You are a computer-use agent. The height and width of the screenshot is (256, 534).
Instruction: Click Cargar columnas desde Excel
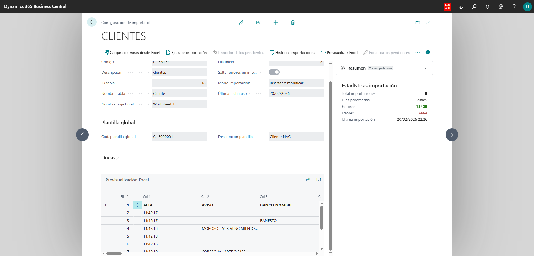(132, 53)
